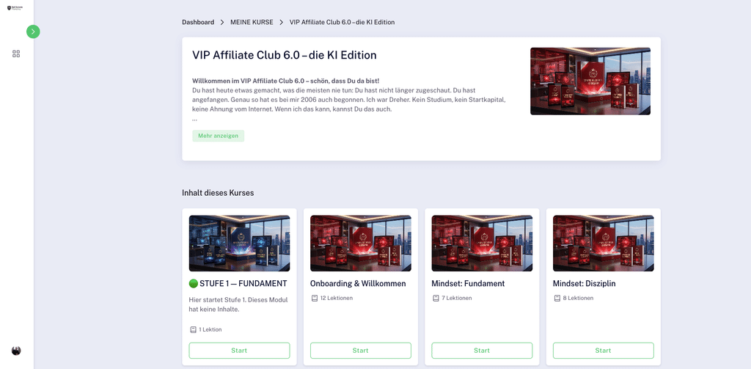Viewport: 751px width, 369px height.
Task: Click the book icon beside 8 Lektionen
Action: tap(557, 298)
